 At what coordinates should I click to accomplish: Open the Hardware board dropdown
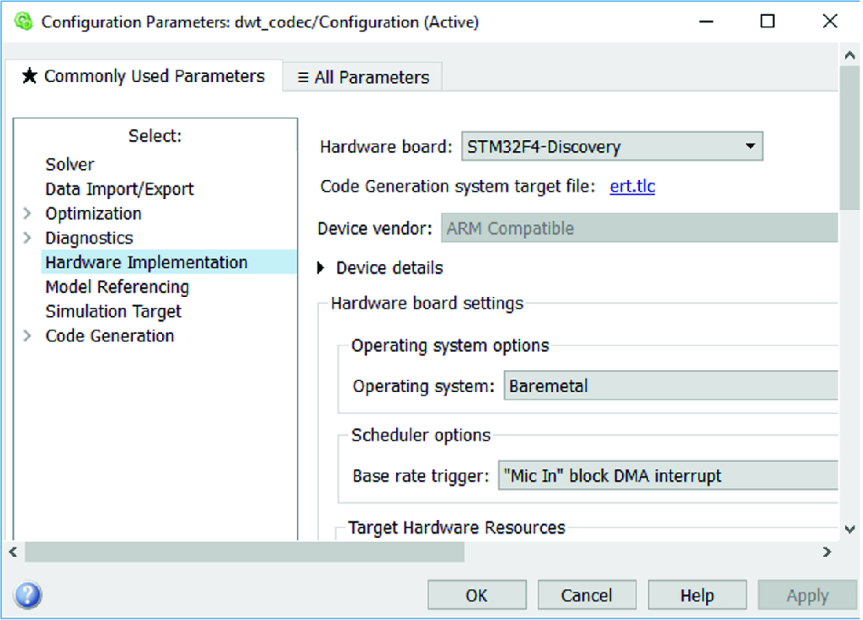tap(612, 147)
